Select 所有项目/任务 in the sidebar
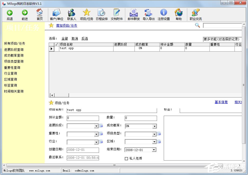Image resolution: width=248 pixels, height=175 pixels. [x=14, y=43]
